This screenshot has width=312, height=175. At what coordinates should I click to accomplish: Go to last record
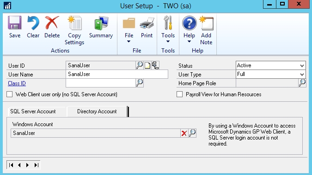(36, 165)
